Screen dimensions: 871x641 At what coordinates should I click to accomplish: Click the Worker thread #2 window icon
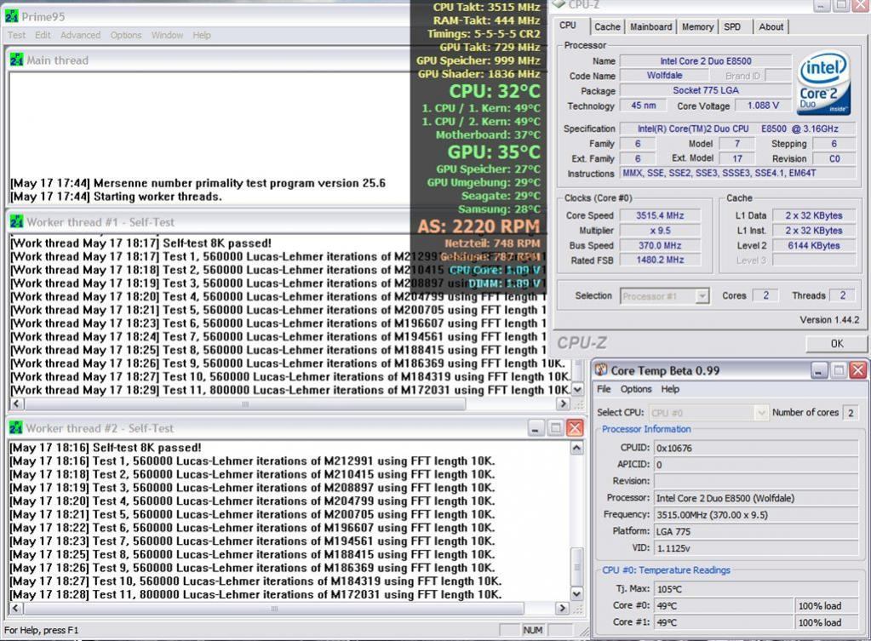pos(16,428)
